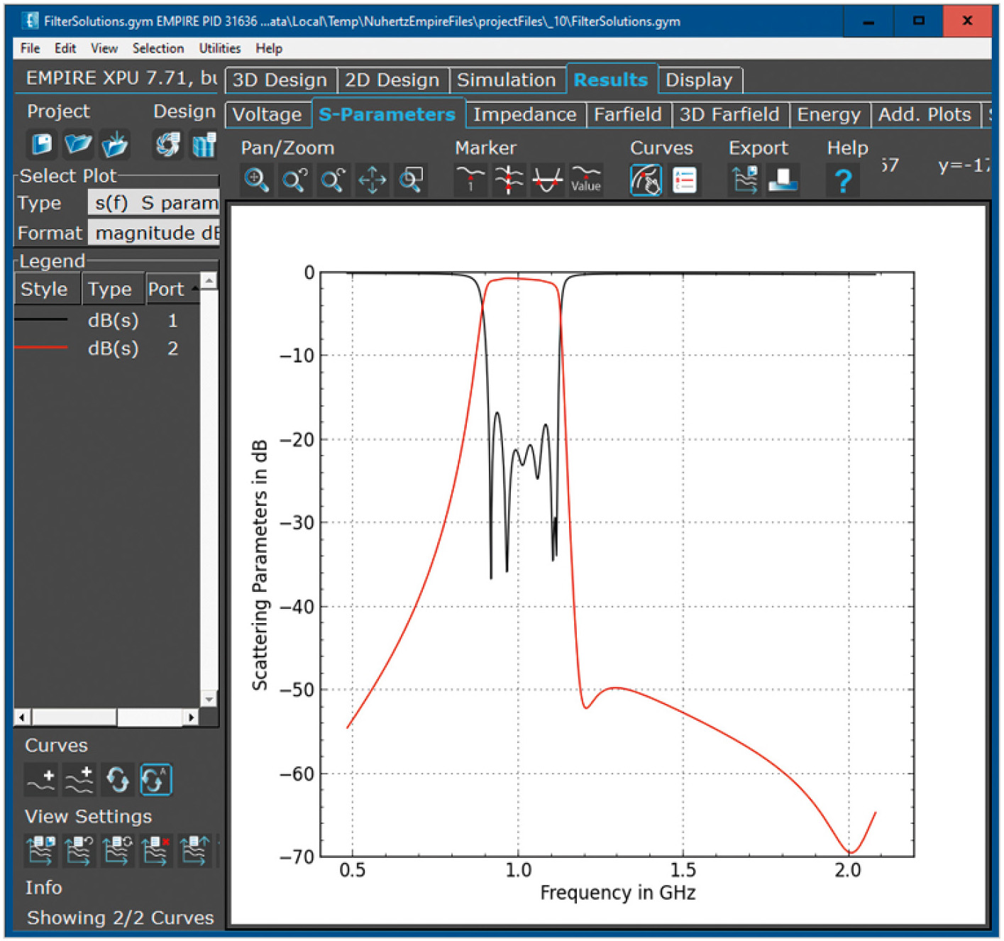Image resolution: width=1004 pixels, height=941 pixels.
Task: Save view settings icon with disk
Action: [x=40, y=850]
